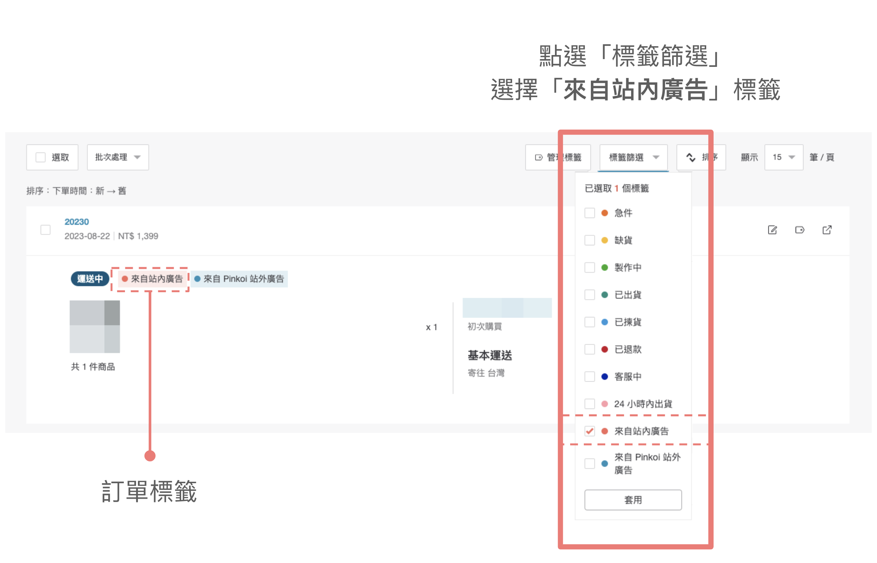Viewport: 877px width, 563px height.
Task: Click the product thumbnail image
Action: click(x=95, y=327)
